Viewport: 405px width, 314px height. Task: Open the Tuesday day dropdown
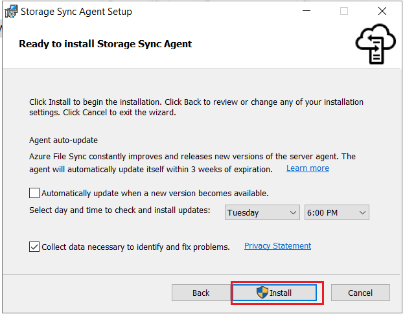(262, 213)
